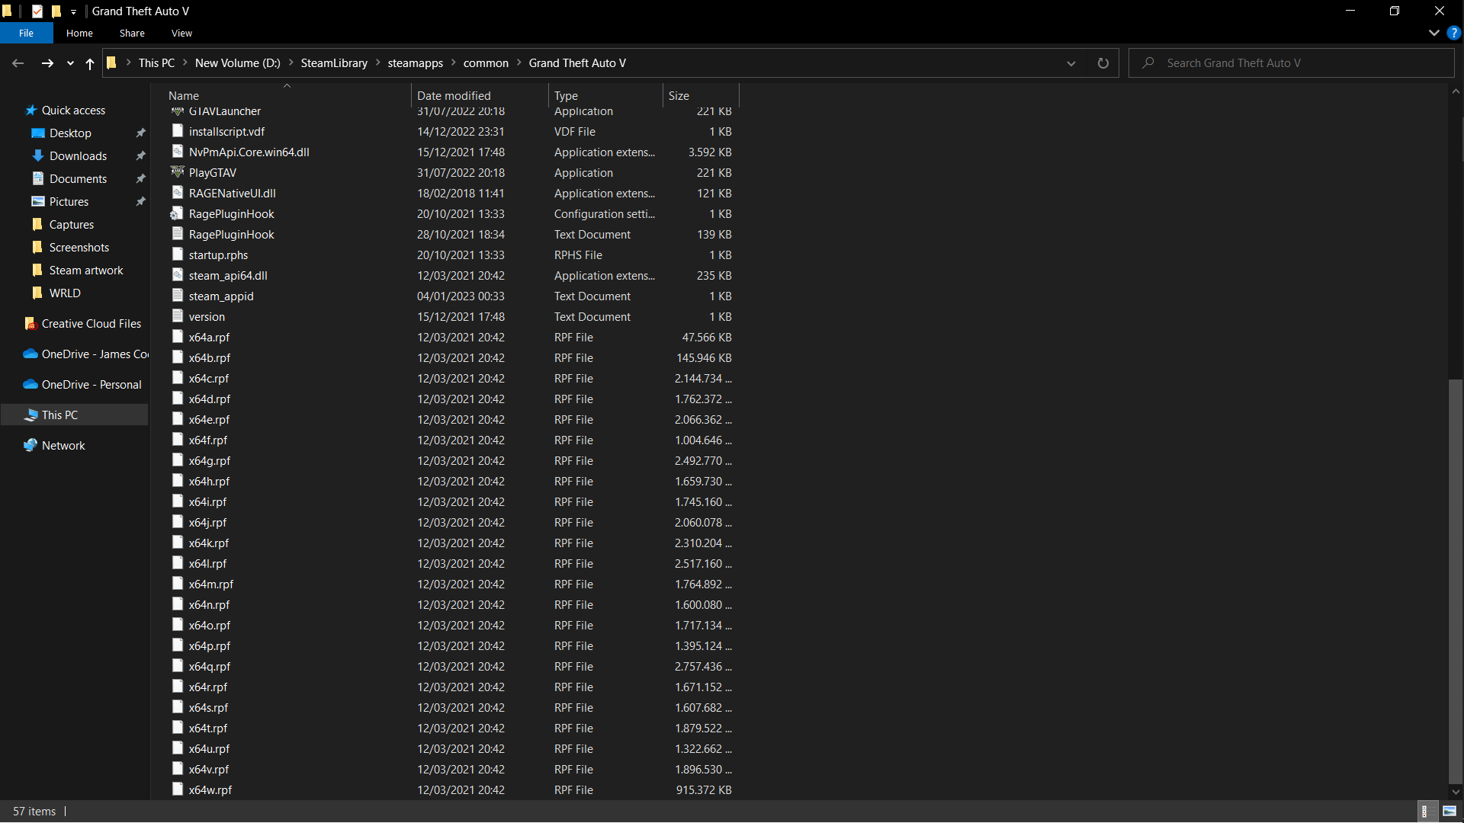
Task: Select the steam_api64.dll file icon
Action: pos(178,275)
